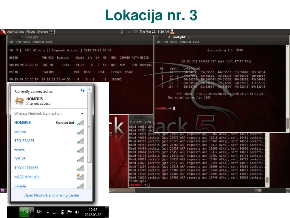
Task: Collapse Wireless Network Connection section
Action: coord(82,114)
